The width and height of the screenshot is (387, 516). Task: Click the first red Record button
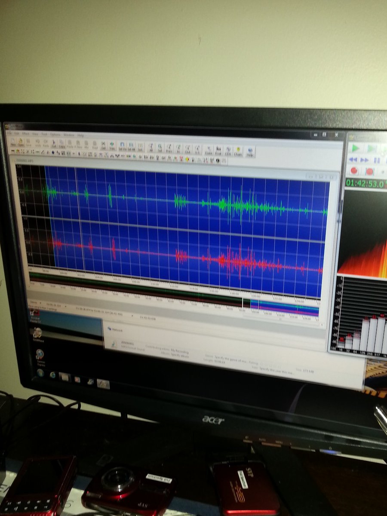click(354, 170)
